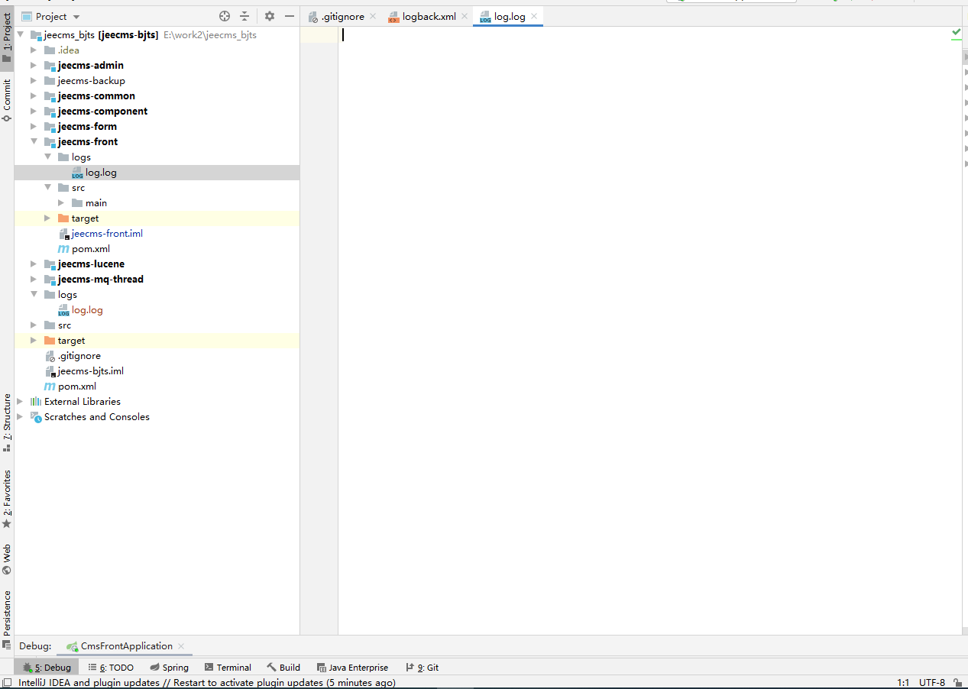Viewport: 968px width, 689px height.
Task: Click into the log.log editor text area
Action: (649, 330)
